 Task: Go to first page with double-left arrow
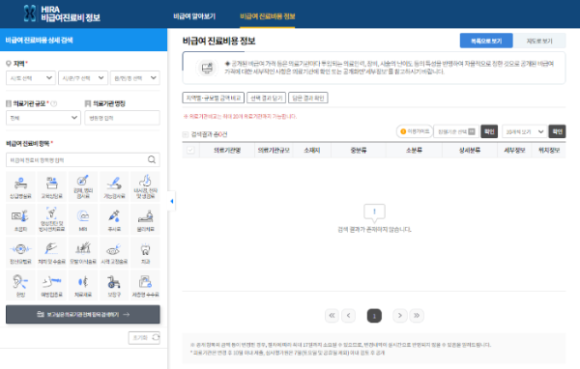click(332, 315)
